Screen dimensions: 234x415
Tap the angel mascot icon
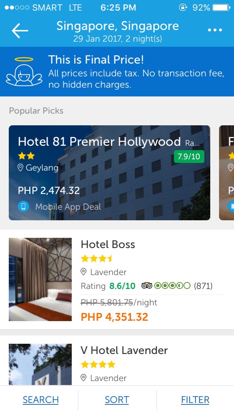point(24,72)
